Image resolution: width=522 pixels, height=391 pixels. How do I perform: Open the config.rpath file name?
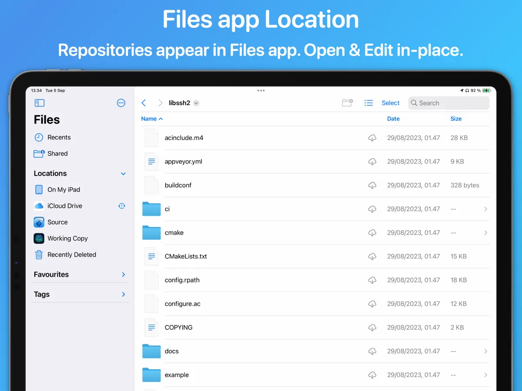[x=182, y=280]
